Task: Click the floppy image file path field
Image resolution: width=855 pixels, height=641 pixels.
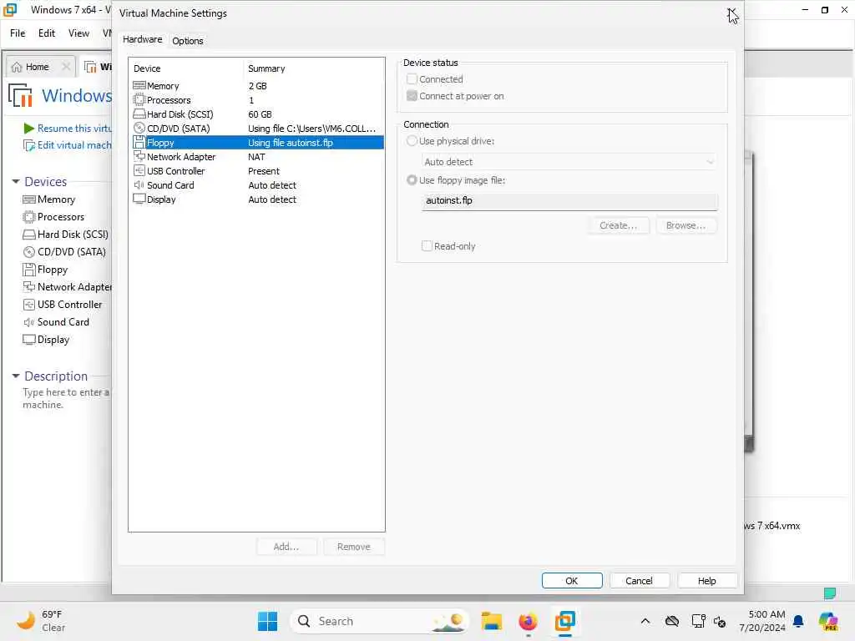Action: (x=569, y=200)
